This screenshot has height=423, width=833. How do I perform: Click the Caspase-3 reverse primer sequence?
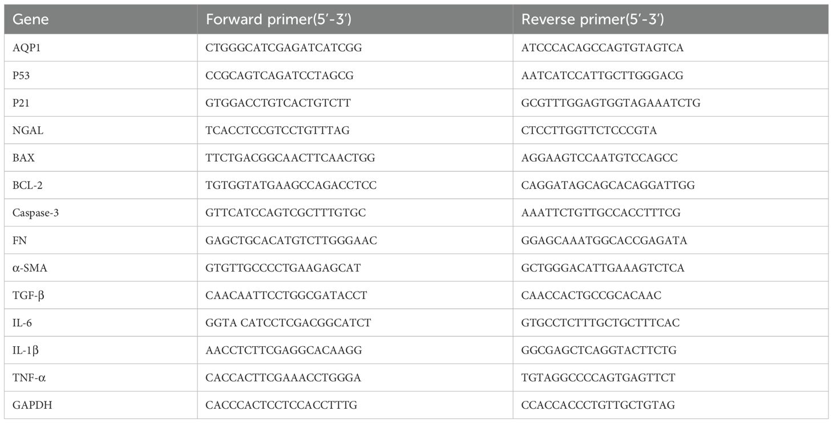click(601, 213)
